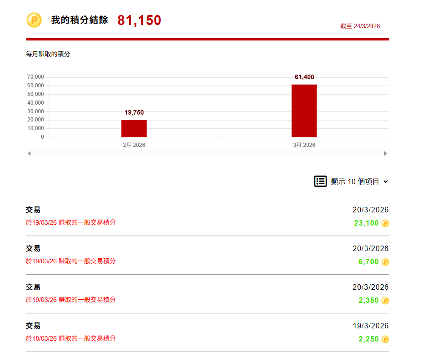
Task: Click the 20/3/2026 date above 2,350
Action: (x=371, y=287)
